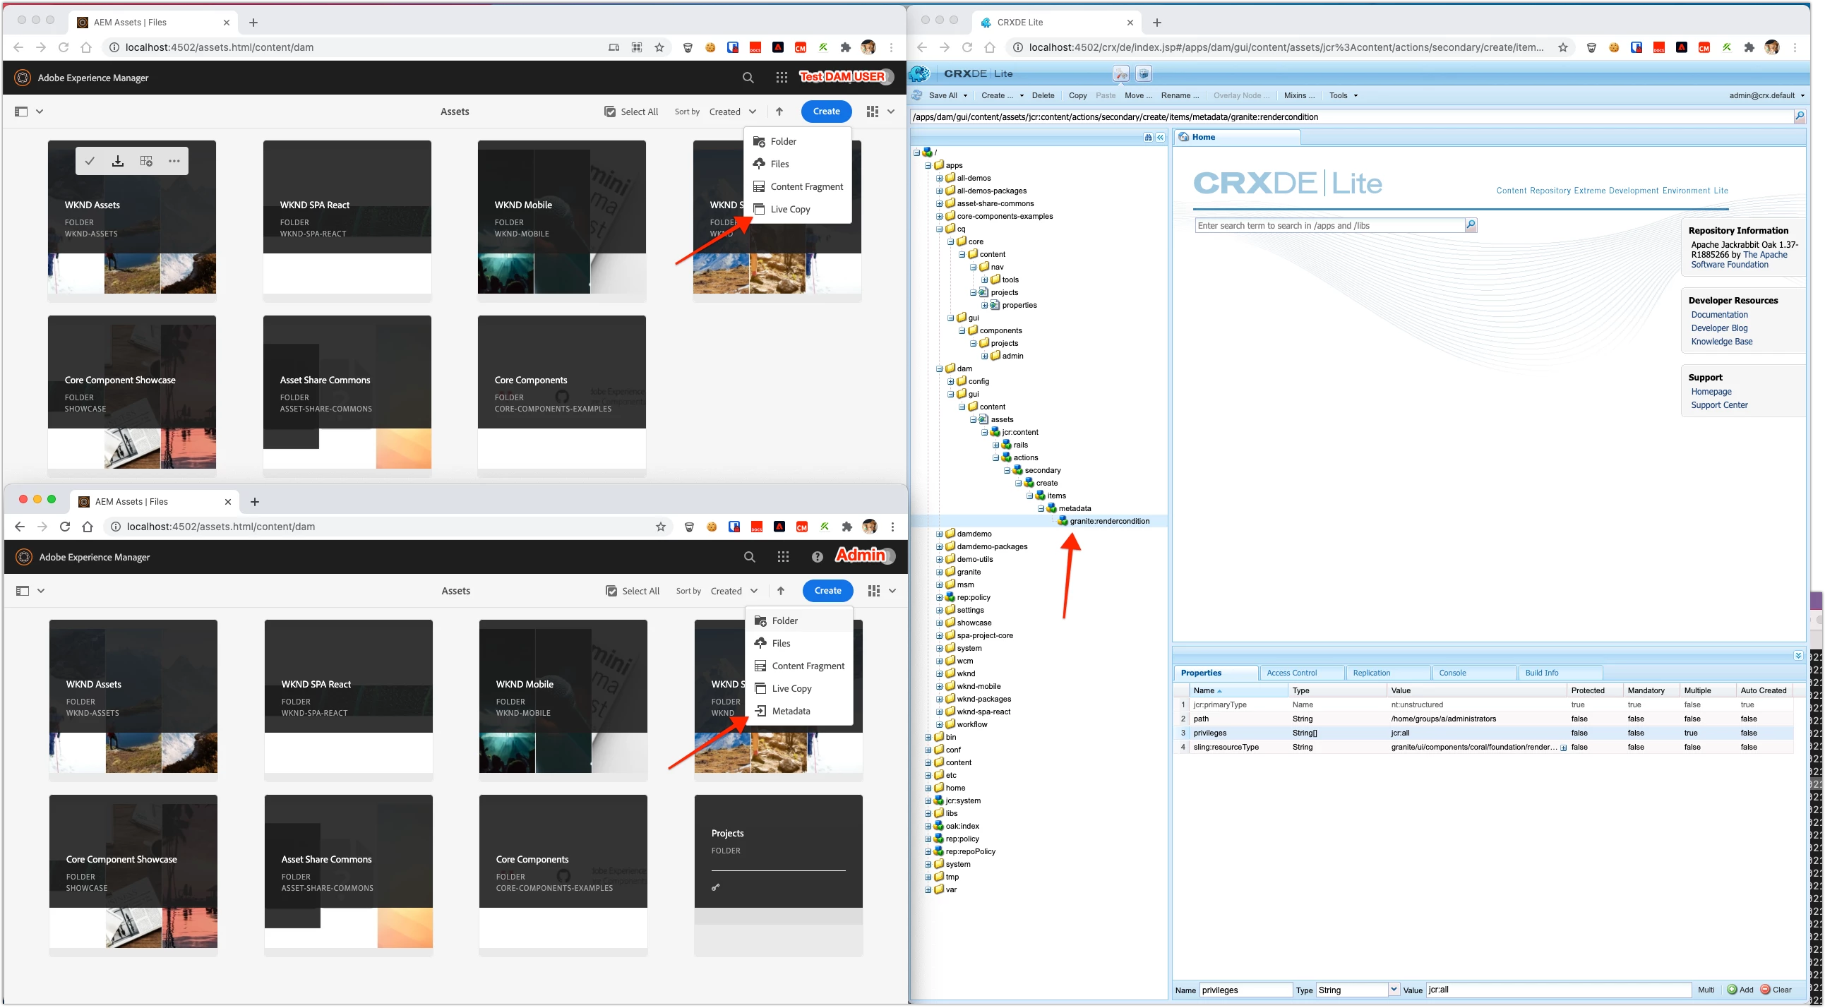This screenshot has height=1008, width=1825.
Task: Toggle Select All checkbox in Admin Assets window
Action: [x=611, y=591]
